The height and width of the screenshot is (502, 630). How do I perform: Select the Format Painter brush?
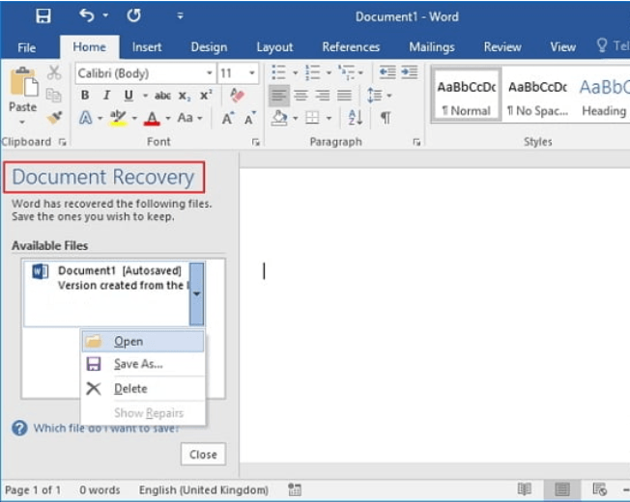[x=54, y=118]
